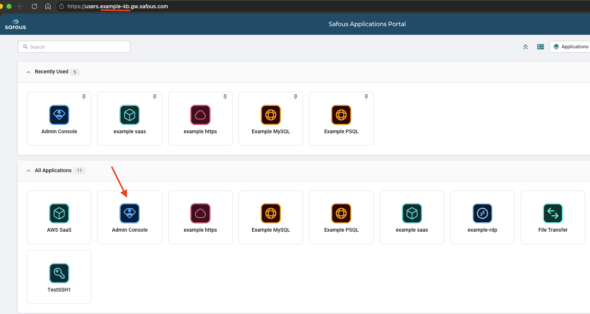Go to the browser home page
Image resolution: width=590 pixels, height=314 pixels.
coord(48,6)
